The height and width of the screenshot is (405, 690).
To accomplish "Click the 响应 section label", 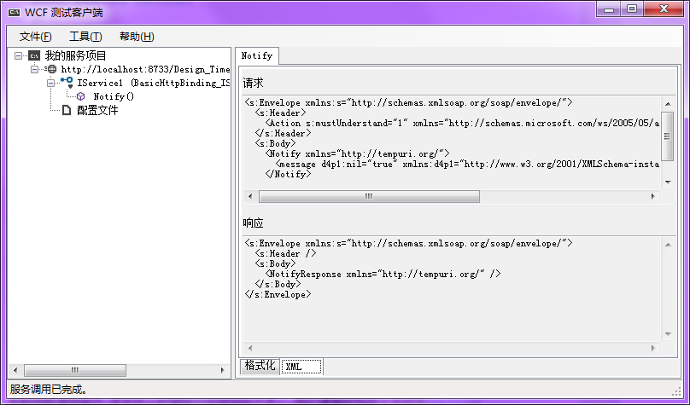I will [253, 223].
